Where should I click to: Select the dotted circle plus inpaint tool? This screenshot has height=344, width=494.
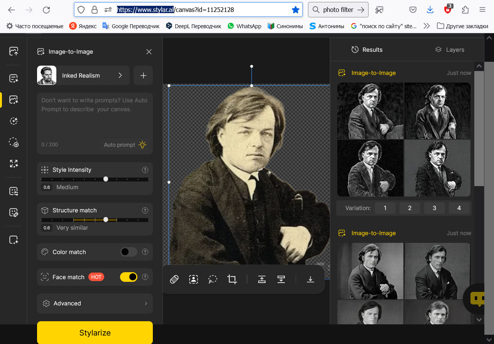(x=14, y=142)
